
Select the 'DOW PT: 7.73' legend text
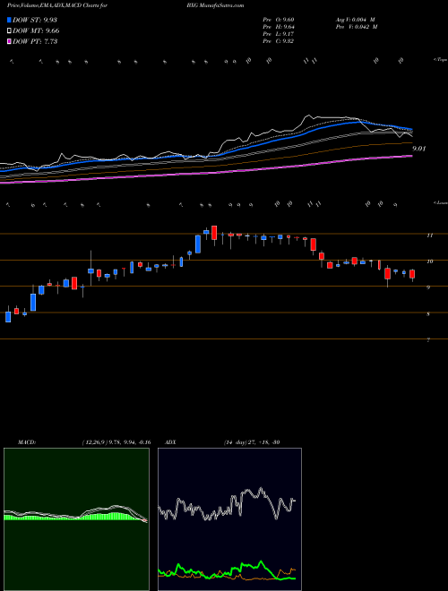coord(35,42)
